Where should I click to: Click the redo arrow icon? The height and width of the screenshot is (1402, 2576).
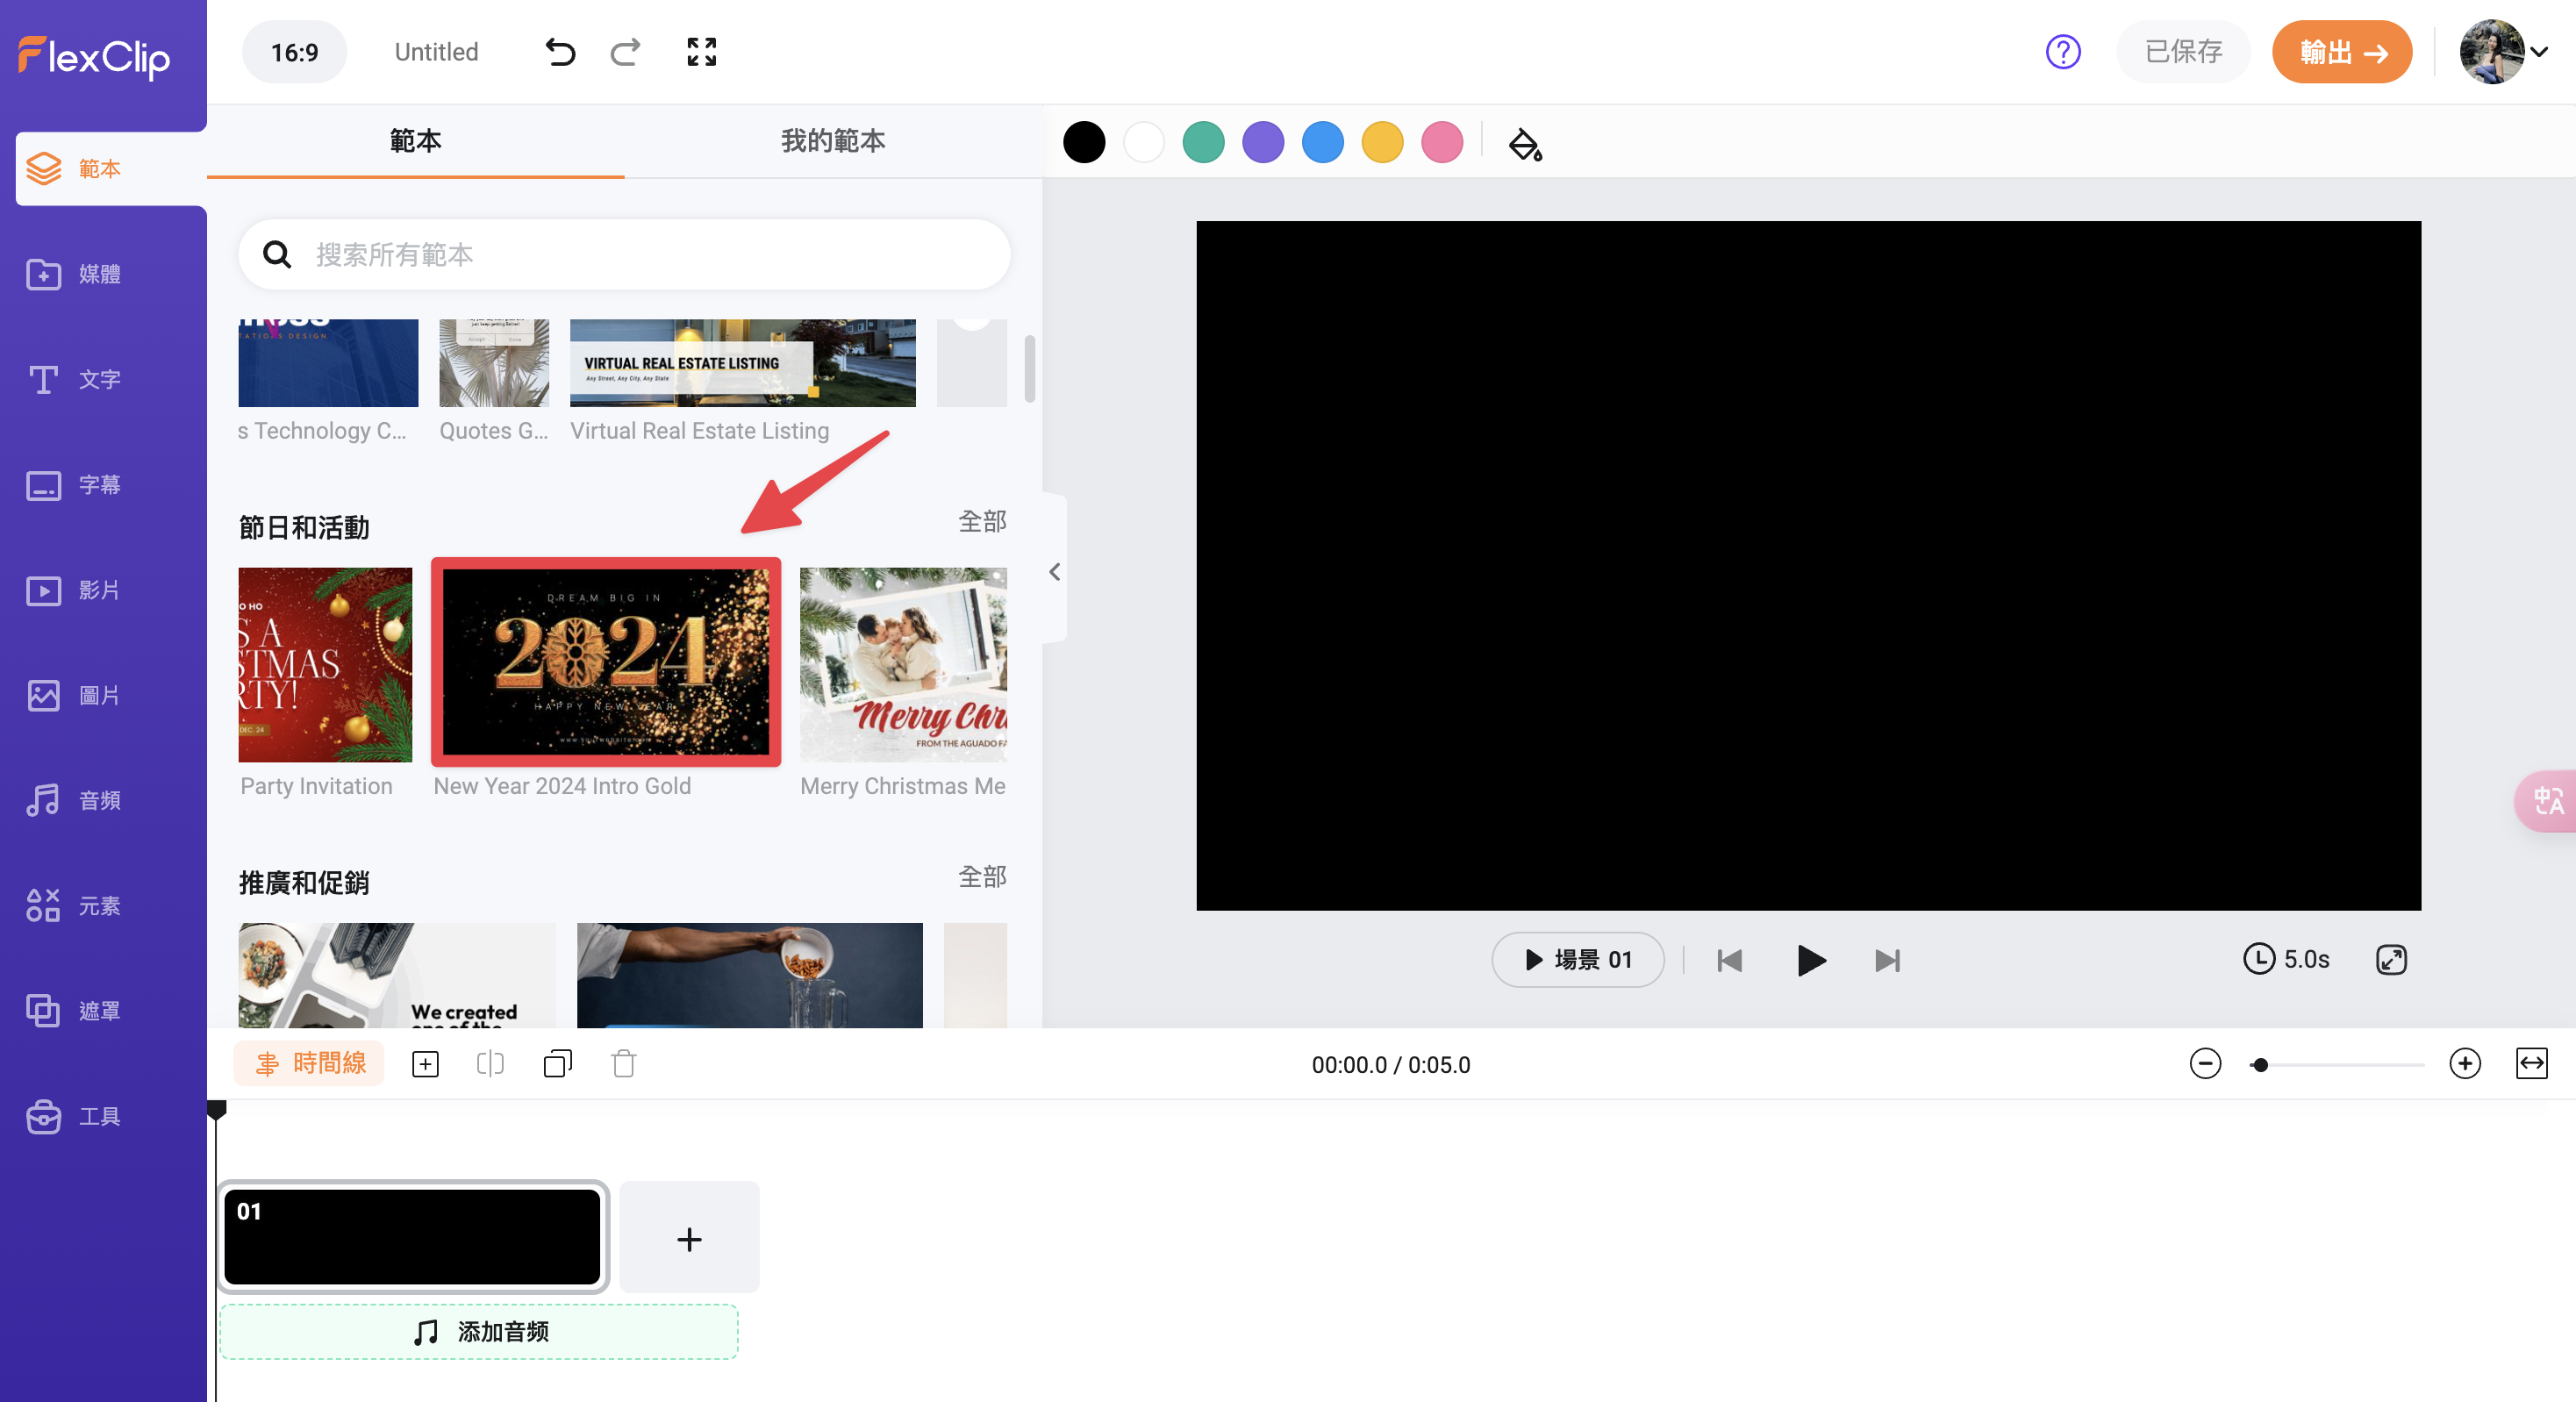(x=626, y=52)
